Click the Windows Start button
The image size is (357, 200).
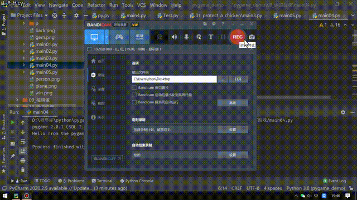[5, 196]
